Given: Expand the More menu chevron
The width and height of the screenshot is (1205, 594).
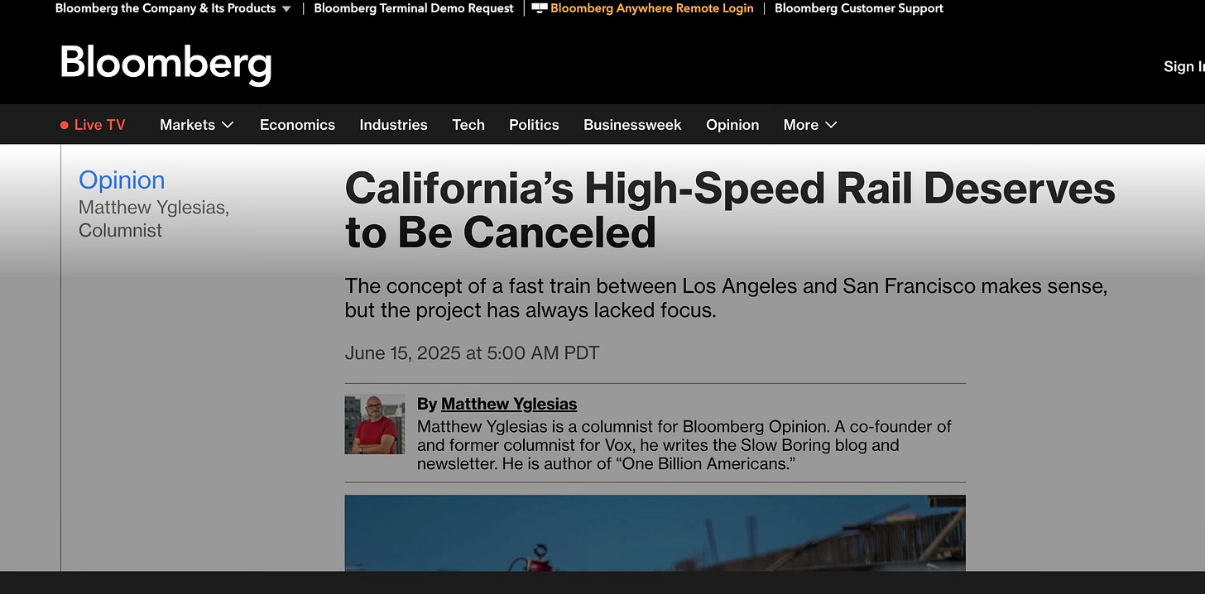Looking at the screenshot, I should coord(831,125).
